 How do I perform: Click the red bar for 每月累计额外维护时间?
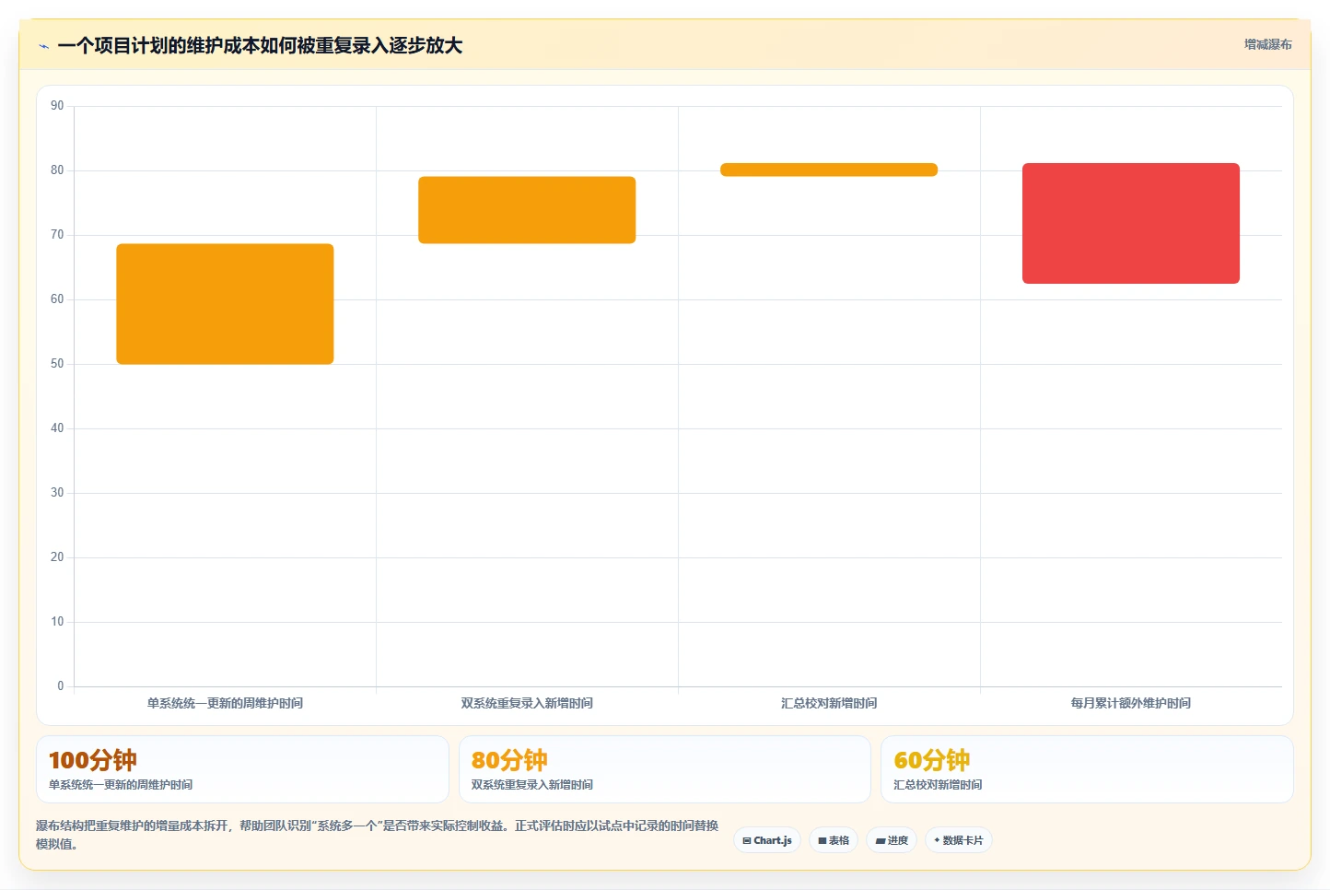pos(1131,223)
